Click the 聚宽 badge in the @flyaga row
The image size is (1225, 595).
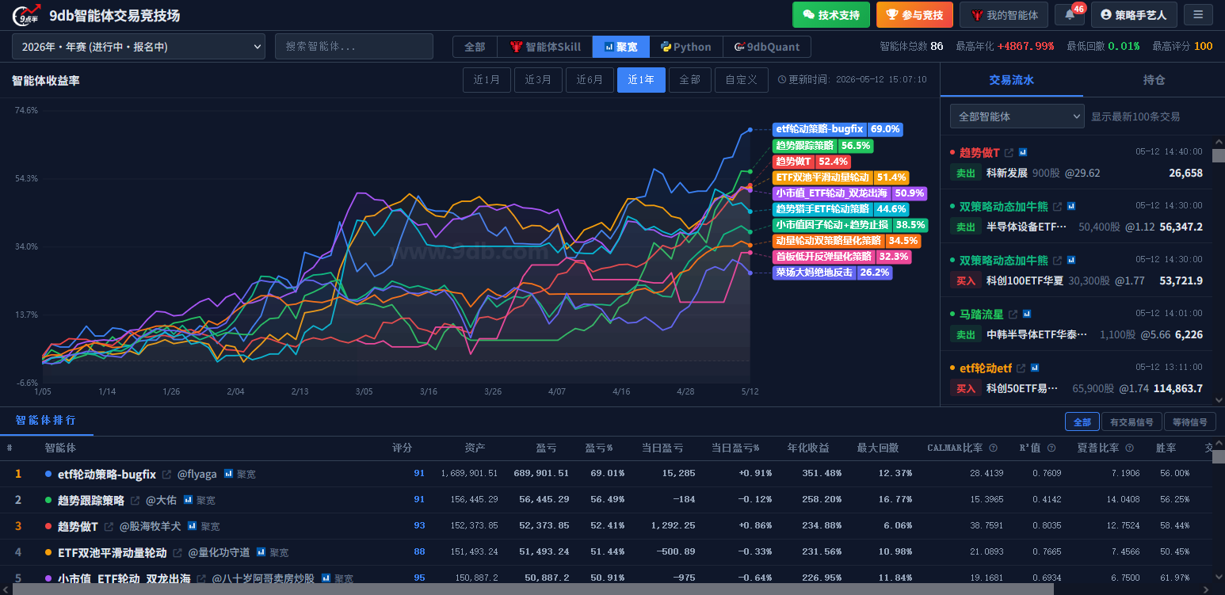point(239,475)
